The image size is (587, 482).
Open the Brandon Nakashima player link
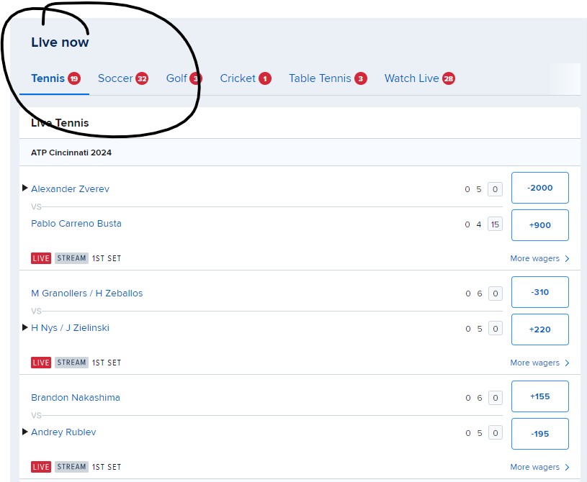coord(76,397)
